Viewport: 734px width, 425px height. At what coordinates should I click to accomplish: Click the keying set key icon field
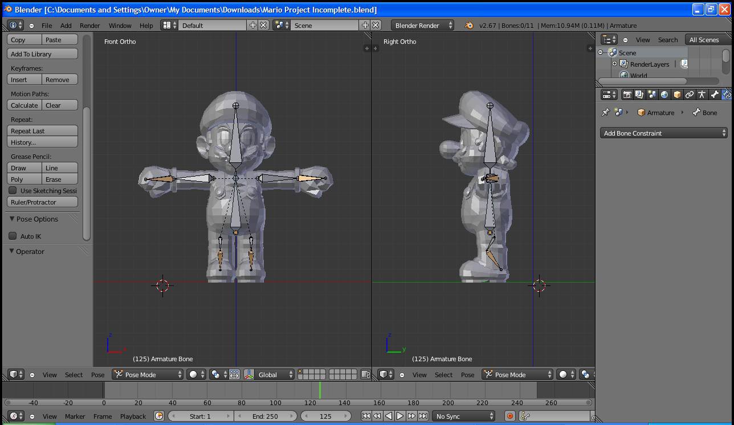click(555, 416)
